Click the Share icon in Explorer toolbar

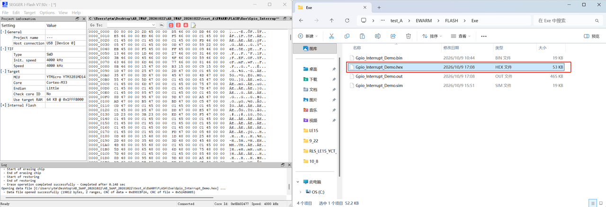[x=393, y=36]
